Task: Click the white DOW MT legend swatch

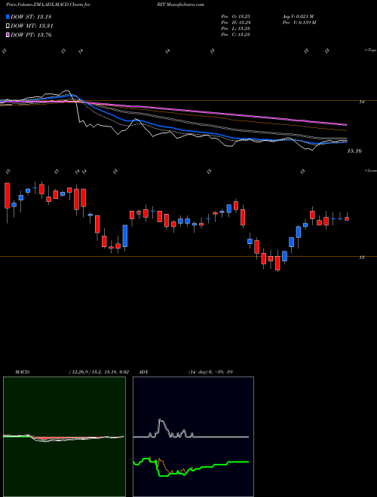Action: tap(8, 26)
